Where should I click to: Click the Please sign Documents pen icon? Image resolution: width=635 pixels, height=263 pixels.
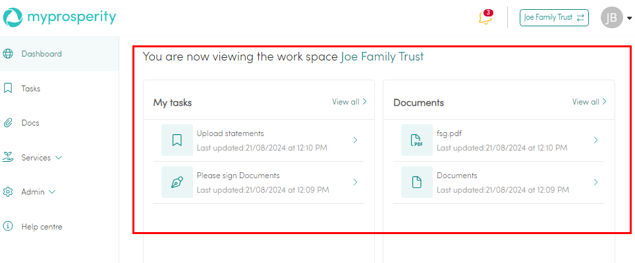click(177, 182)
